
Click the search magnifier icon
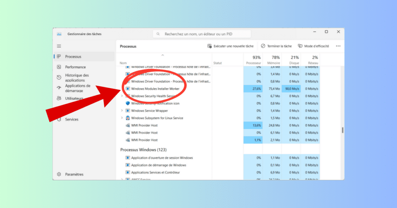(x=158, y=34)
